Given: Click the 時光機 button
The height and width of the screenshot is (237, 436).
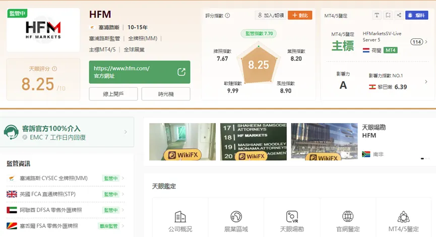Looking at the screenshot, I should [x=166, y=94].
